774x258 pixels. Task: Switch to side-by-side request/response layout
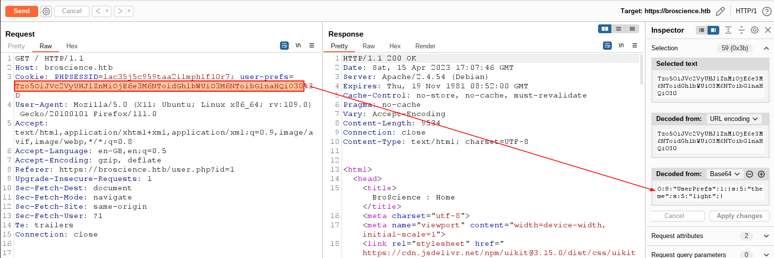click(605, 29)
